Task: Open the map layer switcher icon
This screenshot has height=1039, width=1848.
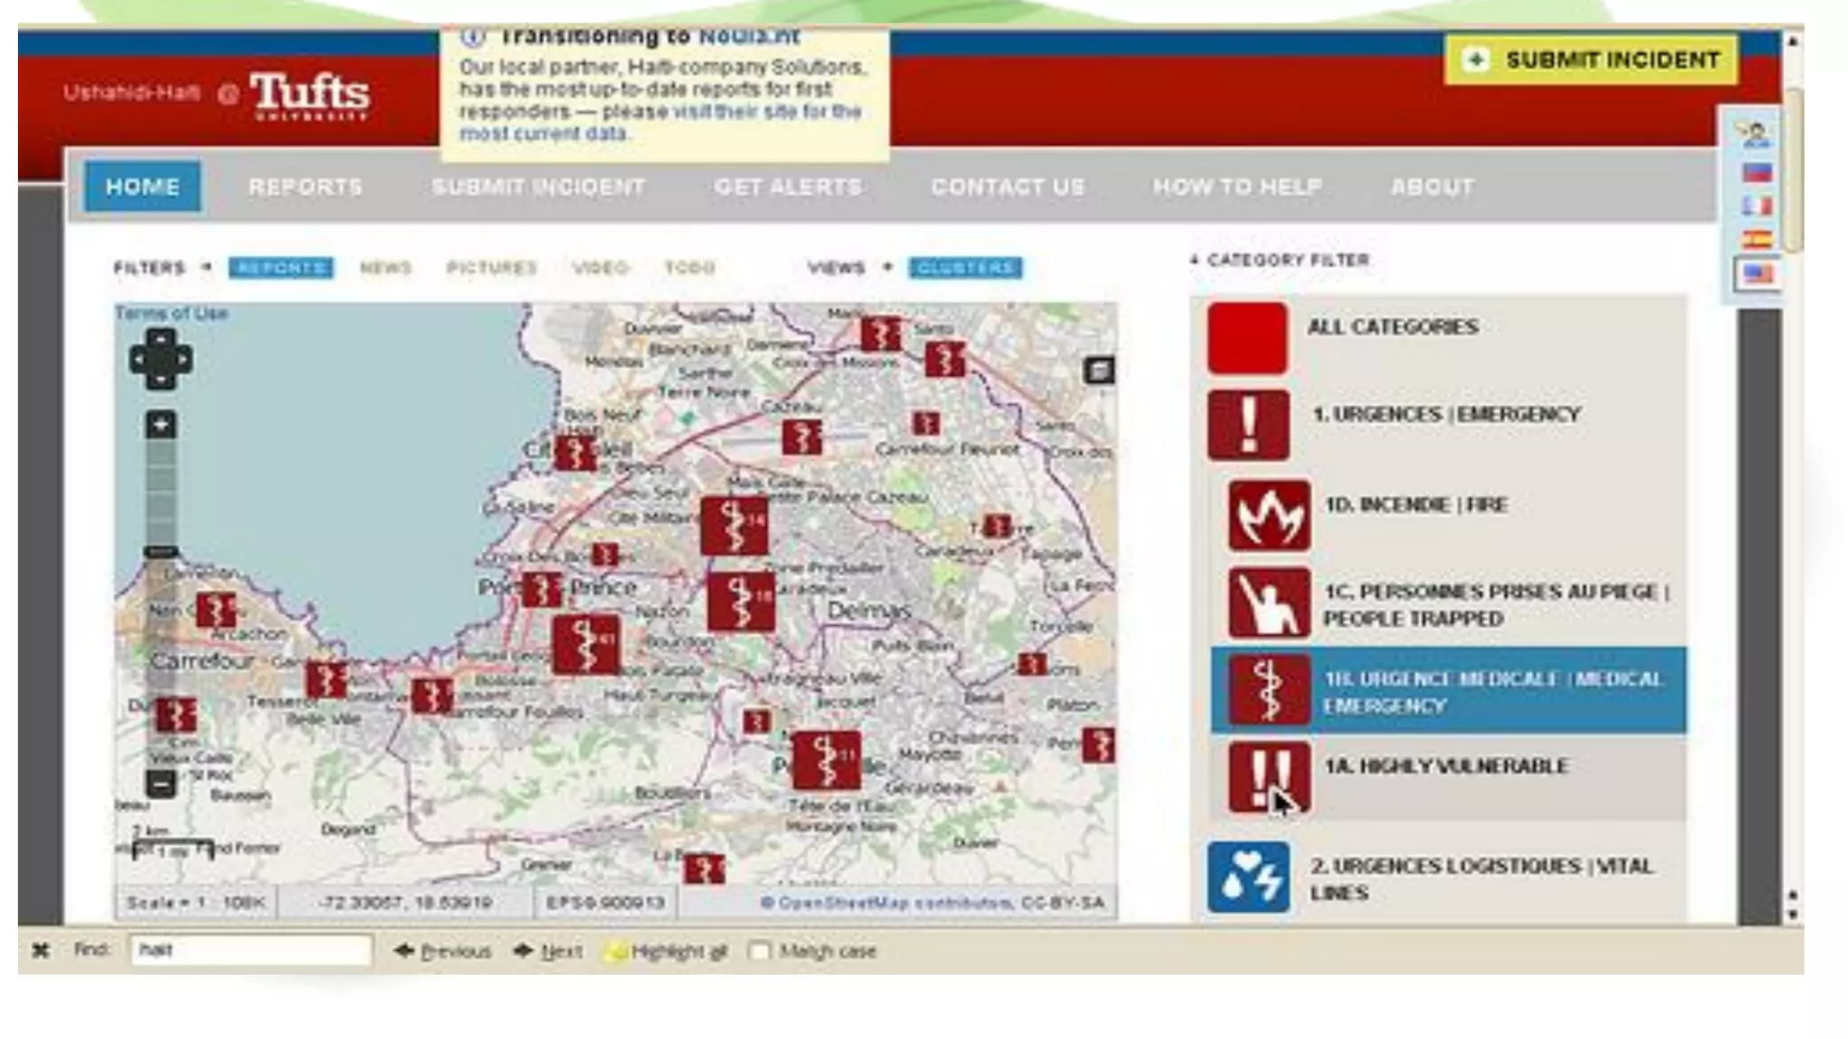Action: 1098,370
